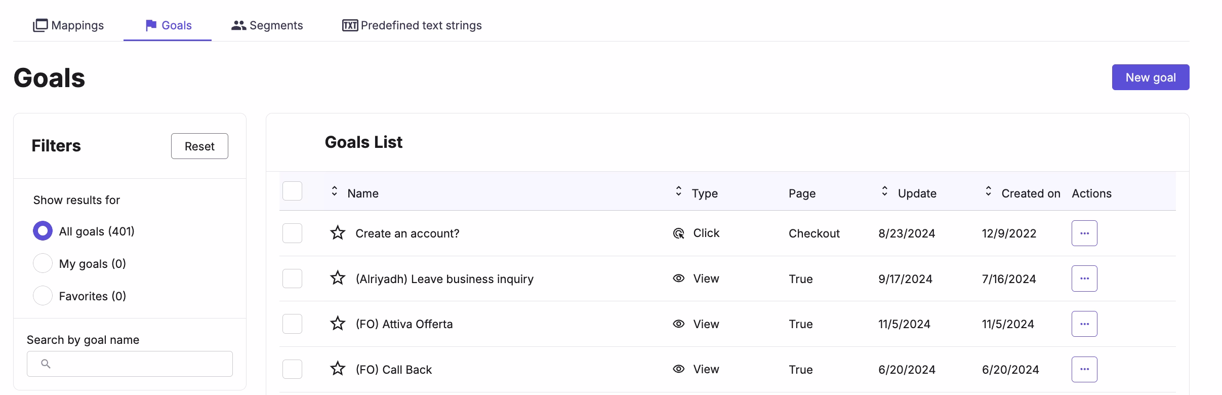Favorite the '(Alriyadh) Leave business inquiry' goal

point(338,278)
